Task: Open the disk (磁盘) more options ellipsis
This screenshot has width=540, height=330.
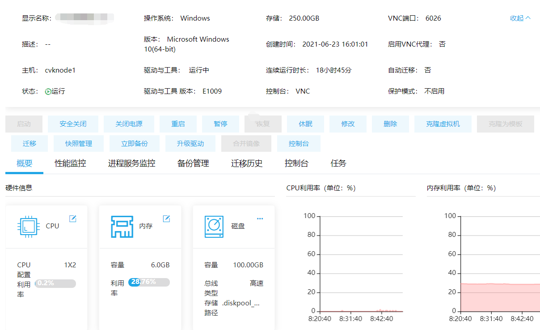Action: tap(260, 219)
